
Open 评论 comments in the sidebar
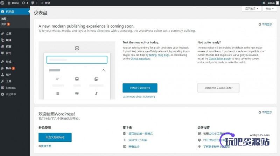pos(15,53)
